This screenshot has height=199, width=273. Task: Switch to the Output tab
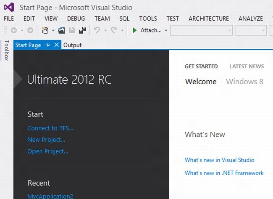tap(72, 45)
